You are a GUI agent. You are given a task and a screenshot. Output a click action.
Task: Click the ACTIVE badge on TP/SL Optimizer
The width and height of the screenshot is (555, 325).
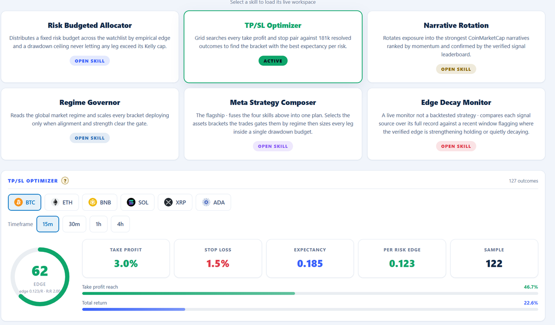pyautogui.click(x=273, y=61)
